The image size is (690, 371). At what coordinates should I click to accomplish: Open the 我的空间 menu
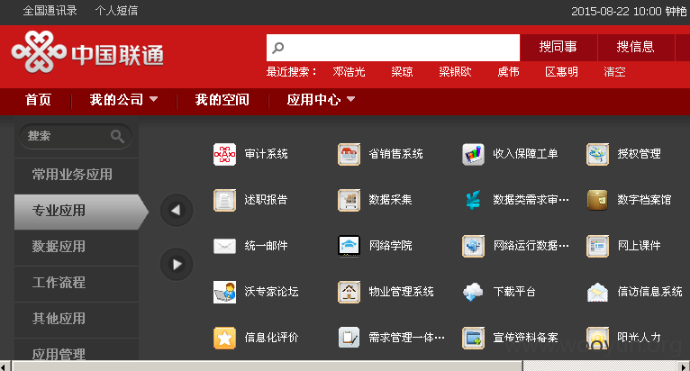pyautogui.click(x=222, y=100)
